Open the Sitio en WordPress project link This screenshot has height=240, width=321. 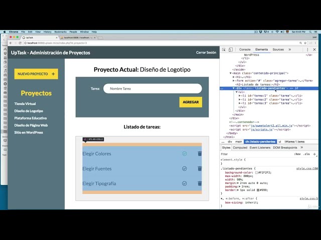[29, 132]
